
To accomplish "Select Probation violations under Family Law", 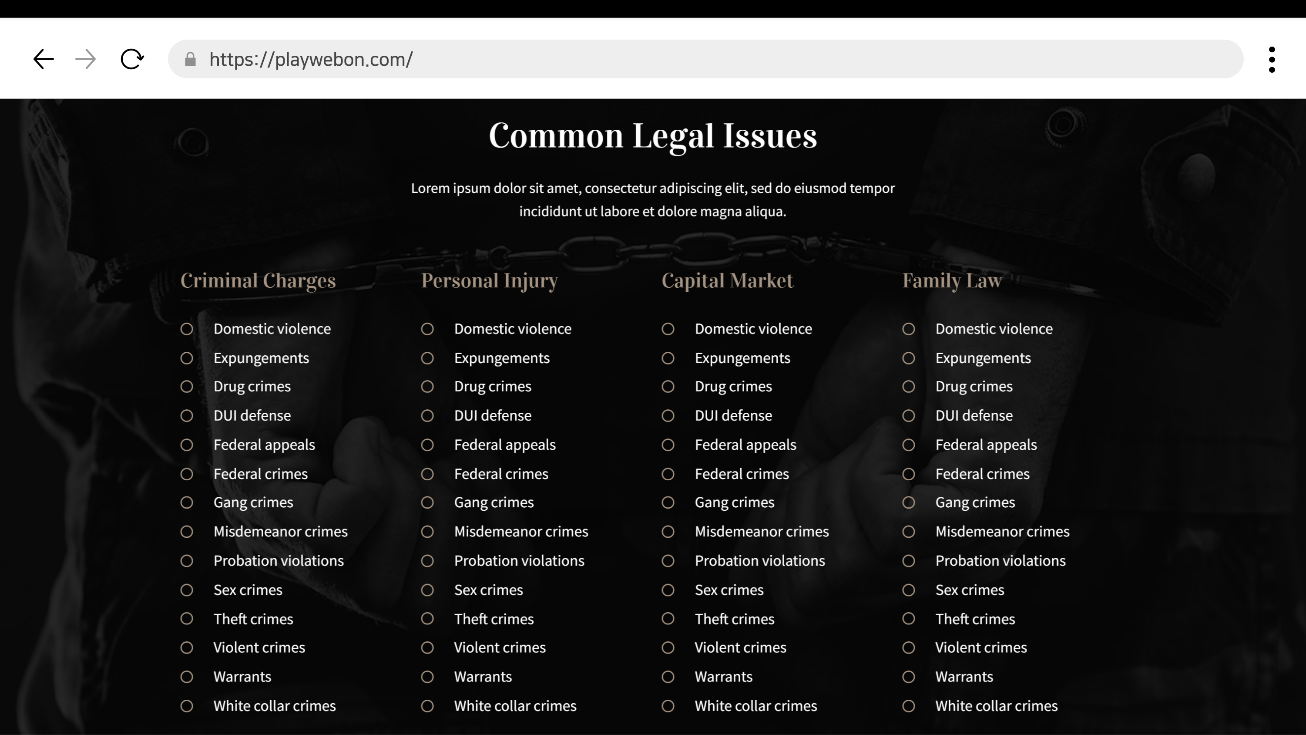I will coord(1000,561).
